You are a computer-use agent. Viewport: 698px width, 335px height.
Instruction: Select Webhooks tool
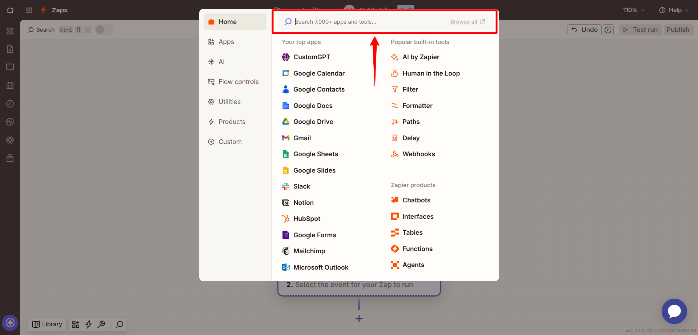[x=413, y=154]
